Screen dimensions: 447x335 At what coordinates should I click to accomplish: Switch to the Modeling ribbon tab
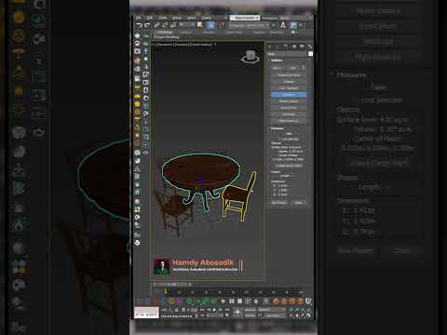click(163, 33)
